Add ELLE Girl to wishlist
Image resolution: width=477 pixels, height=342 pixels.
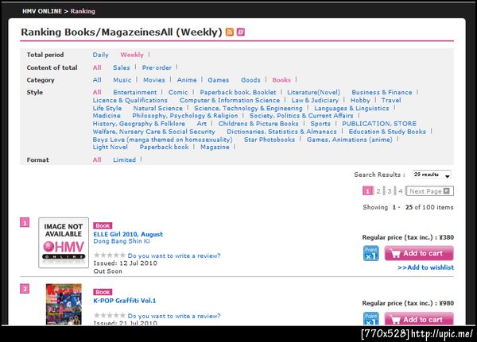pyautogui.click(x=425, y=267)
